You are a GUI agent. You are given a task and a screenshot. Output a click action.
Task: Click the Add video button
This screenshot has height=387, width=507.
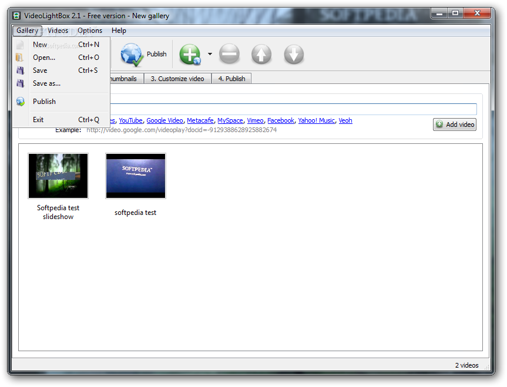[x=455, y=124]
